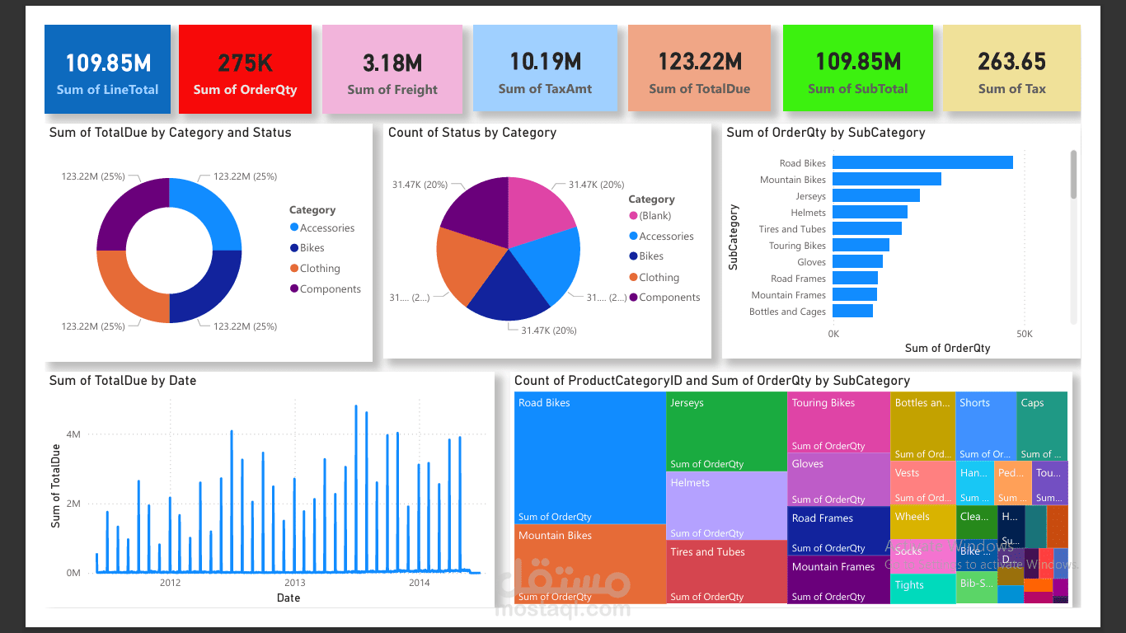Select the Bib-S... treemap tile
1126x633 pixels.
(x=976, y=588)
